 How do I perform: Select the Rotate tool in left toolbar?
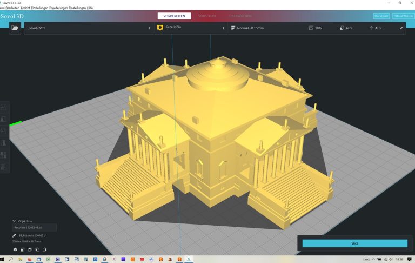[4, 131]
